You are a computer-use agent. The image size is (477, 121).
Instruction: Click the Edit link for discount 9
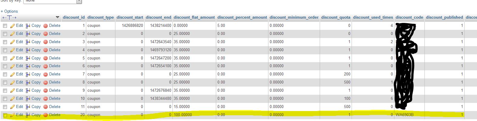pos(19,91)
